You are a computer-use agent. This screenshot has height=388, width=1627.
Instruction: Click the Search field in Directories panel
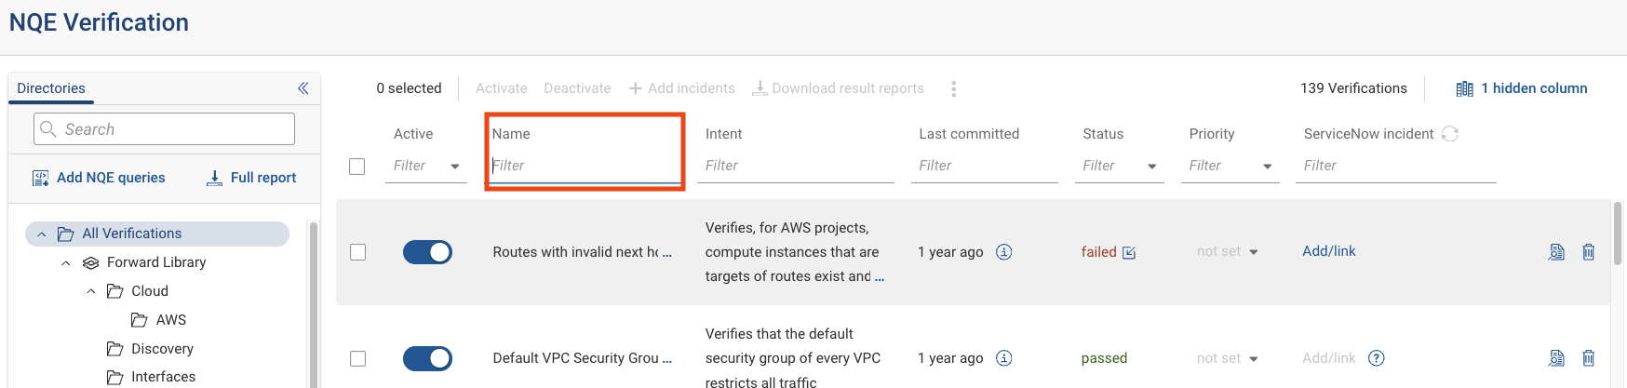(x=165, y=129)
